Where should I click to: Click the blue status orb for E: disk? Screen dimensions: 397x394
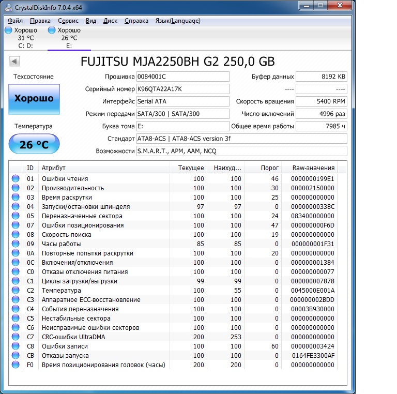pyautogui.click(x=52, y=30)
